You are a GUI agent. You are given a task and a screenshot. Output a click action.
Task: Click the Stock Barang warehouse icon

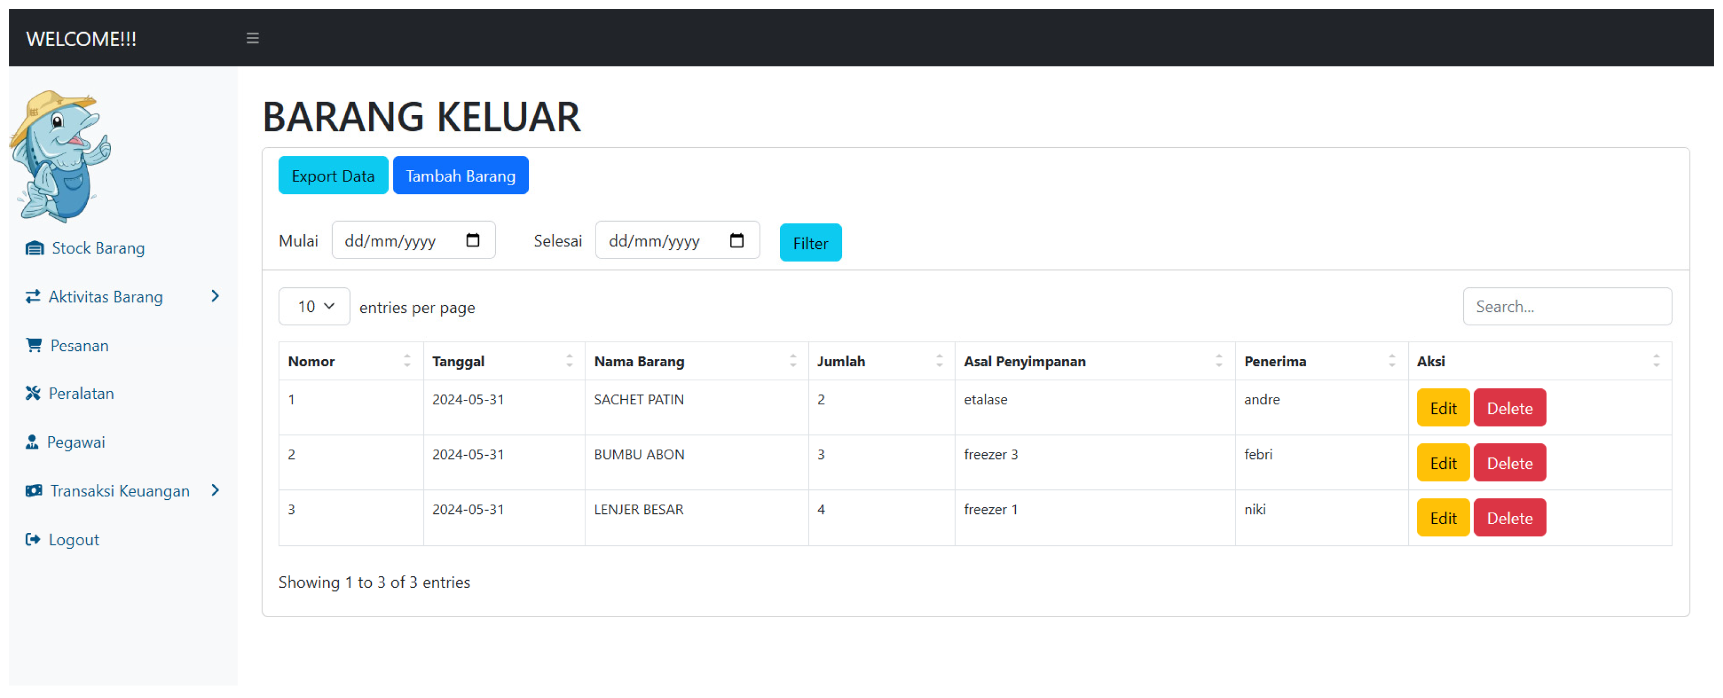35,248
